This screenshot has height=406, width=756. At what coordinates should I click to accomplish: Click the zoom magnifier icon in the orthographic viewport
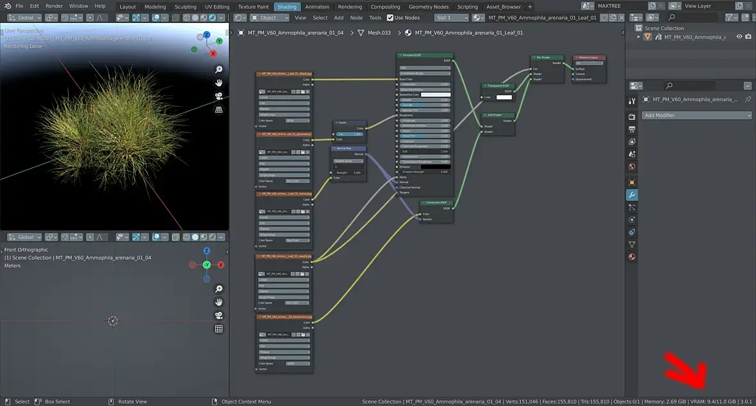tap(218, 289)
